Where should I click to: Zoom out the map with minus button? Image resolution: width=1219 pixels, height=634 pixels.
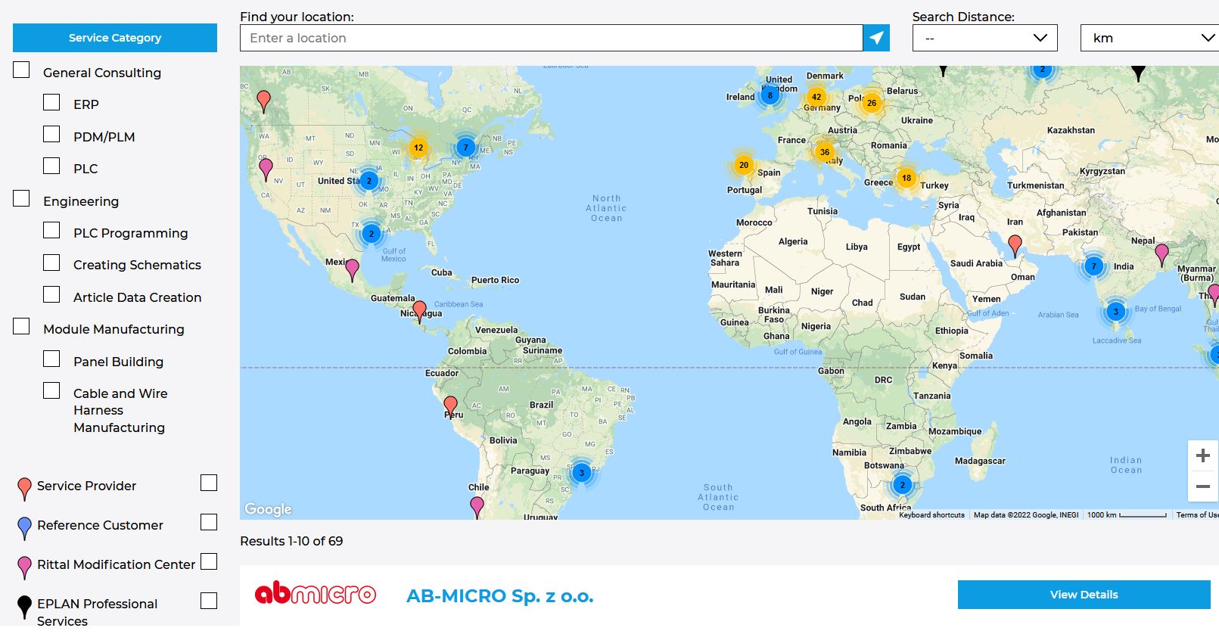coord(1202,486)
